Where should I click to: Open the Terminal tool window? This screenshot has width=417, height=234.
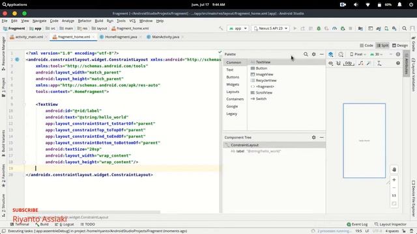coord(20,224)
